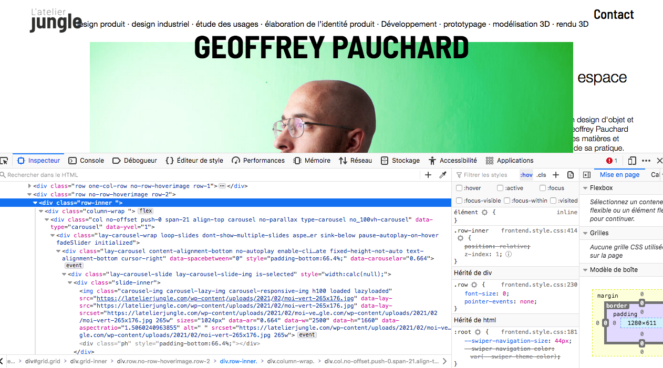Image resolution: width=663 pixels, height=368 pixels.
Task: Add a new CSS rule
Action: coord(556,175)
